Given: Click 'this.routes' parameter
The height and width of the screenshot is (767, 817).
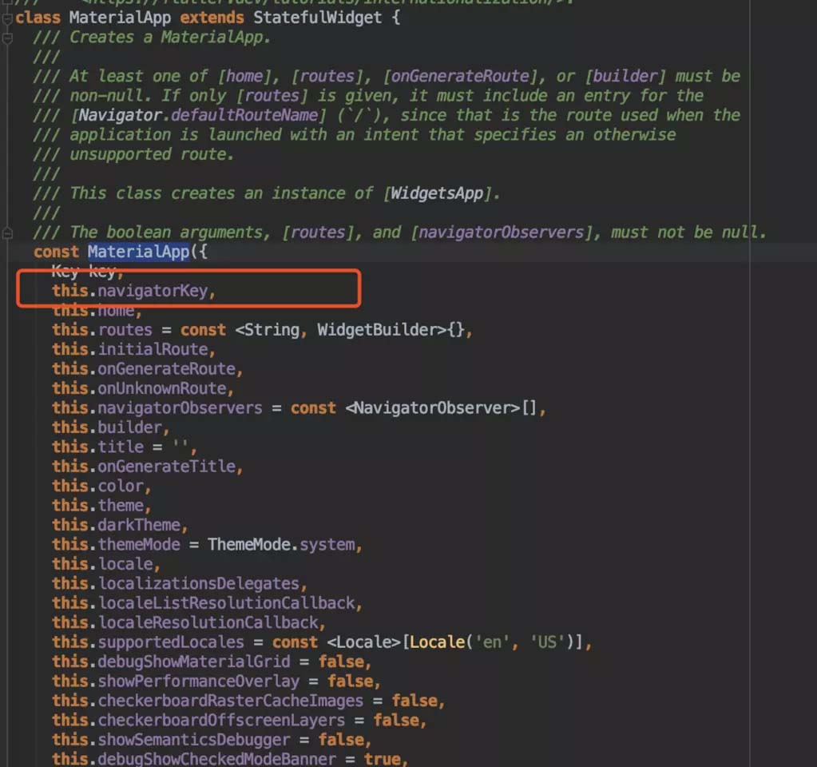Looking at the screenshot, I should tap(102, 330).
